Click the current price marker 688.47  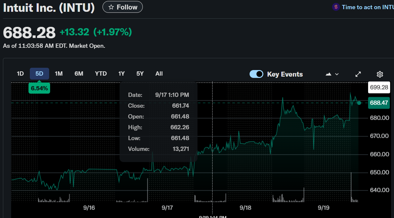[379, 103]
